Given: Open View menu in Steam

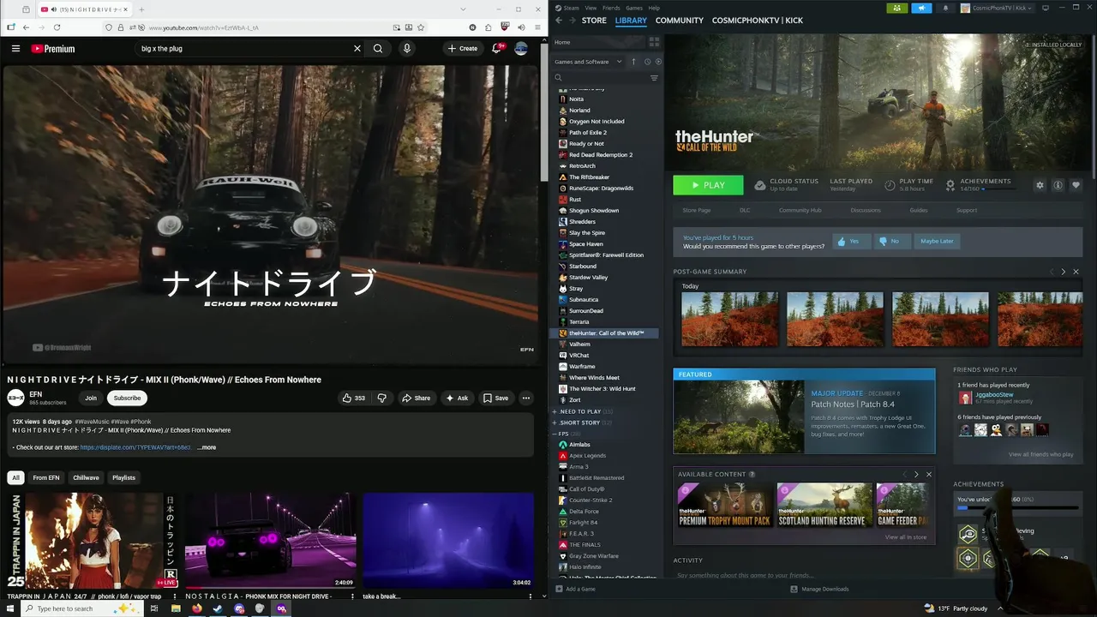Looking at the screenshot, I should pyautogui.click(x=590, y=8).
